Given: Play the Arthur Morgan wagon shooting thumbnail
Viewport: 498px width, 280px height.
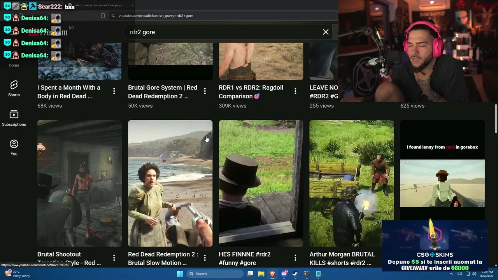Looking at the screenshot, I should (351, 183).
